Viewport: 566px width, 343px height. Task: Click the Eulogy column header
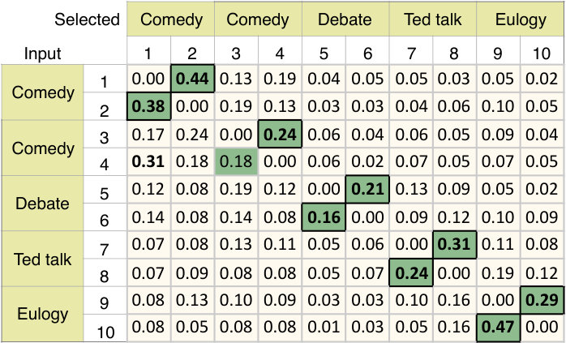520,19
